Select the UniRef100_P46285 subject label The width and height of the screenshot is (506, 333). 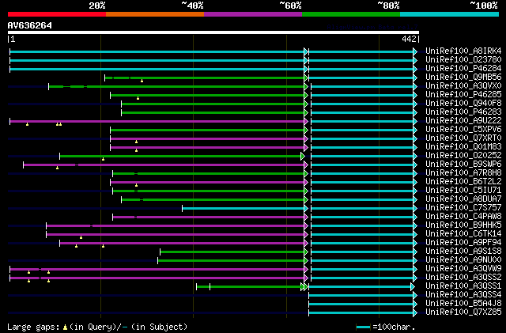(x=463, y=95)
